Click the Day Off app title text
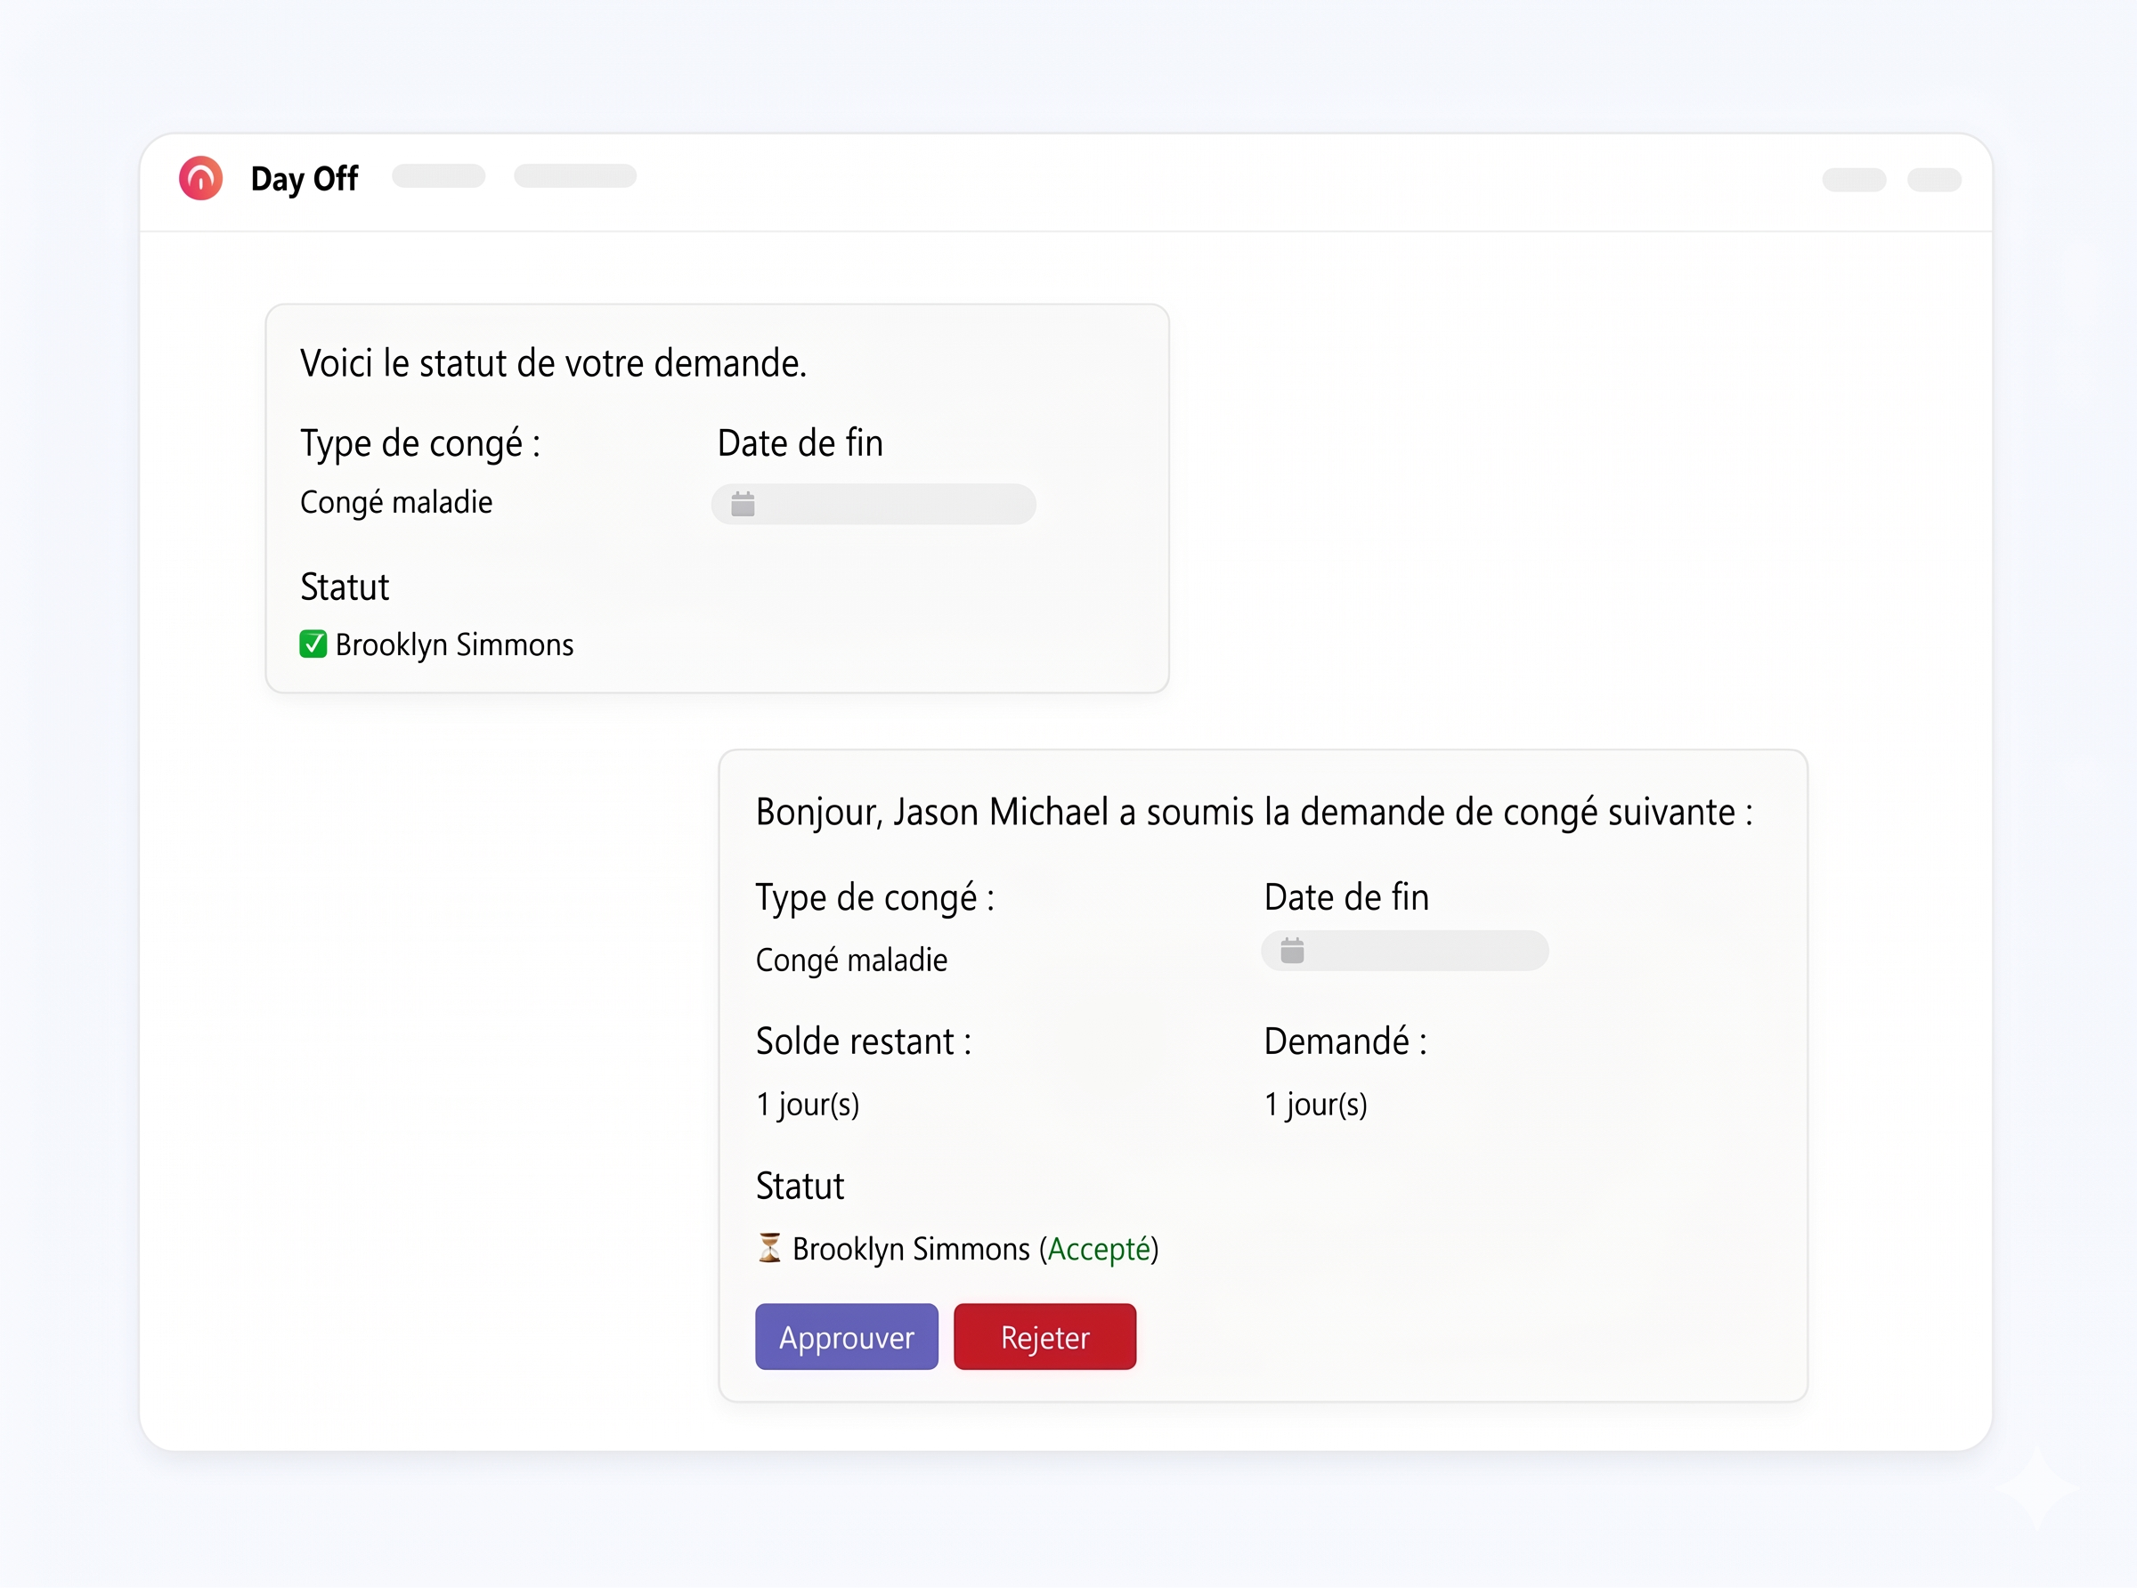This screenshot has height=1588, width=2137. [304, 179]
